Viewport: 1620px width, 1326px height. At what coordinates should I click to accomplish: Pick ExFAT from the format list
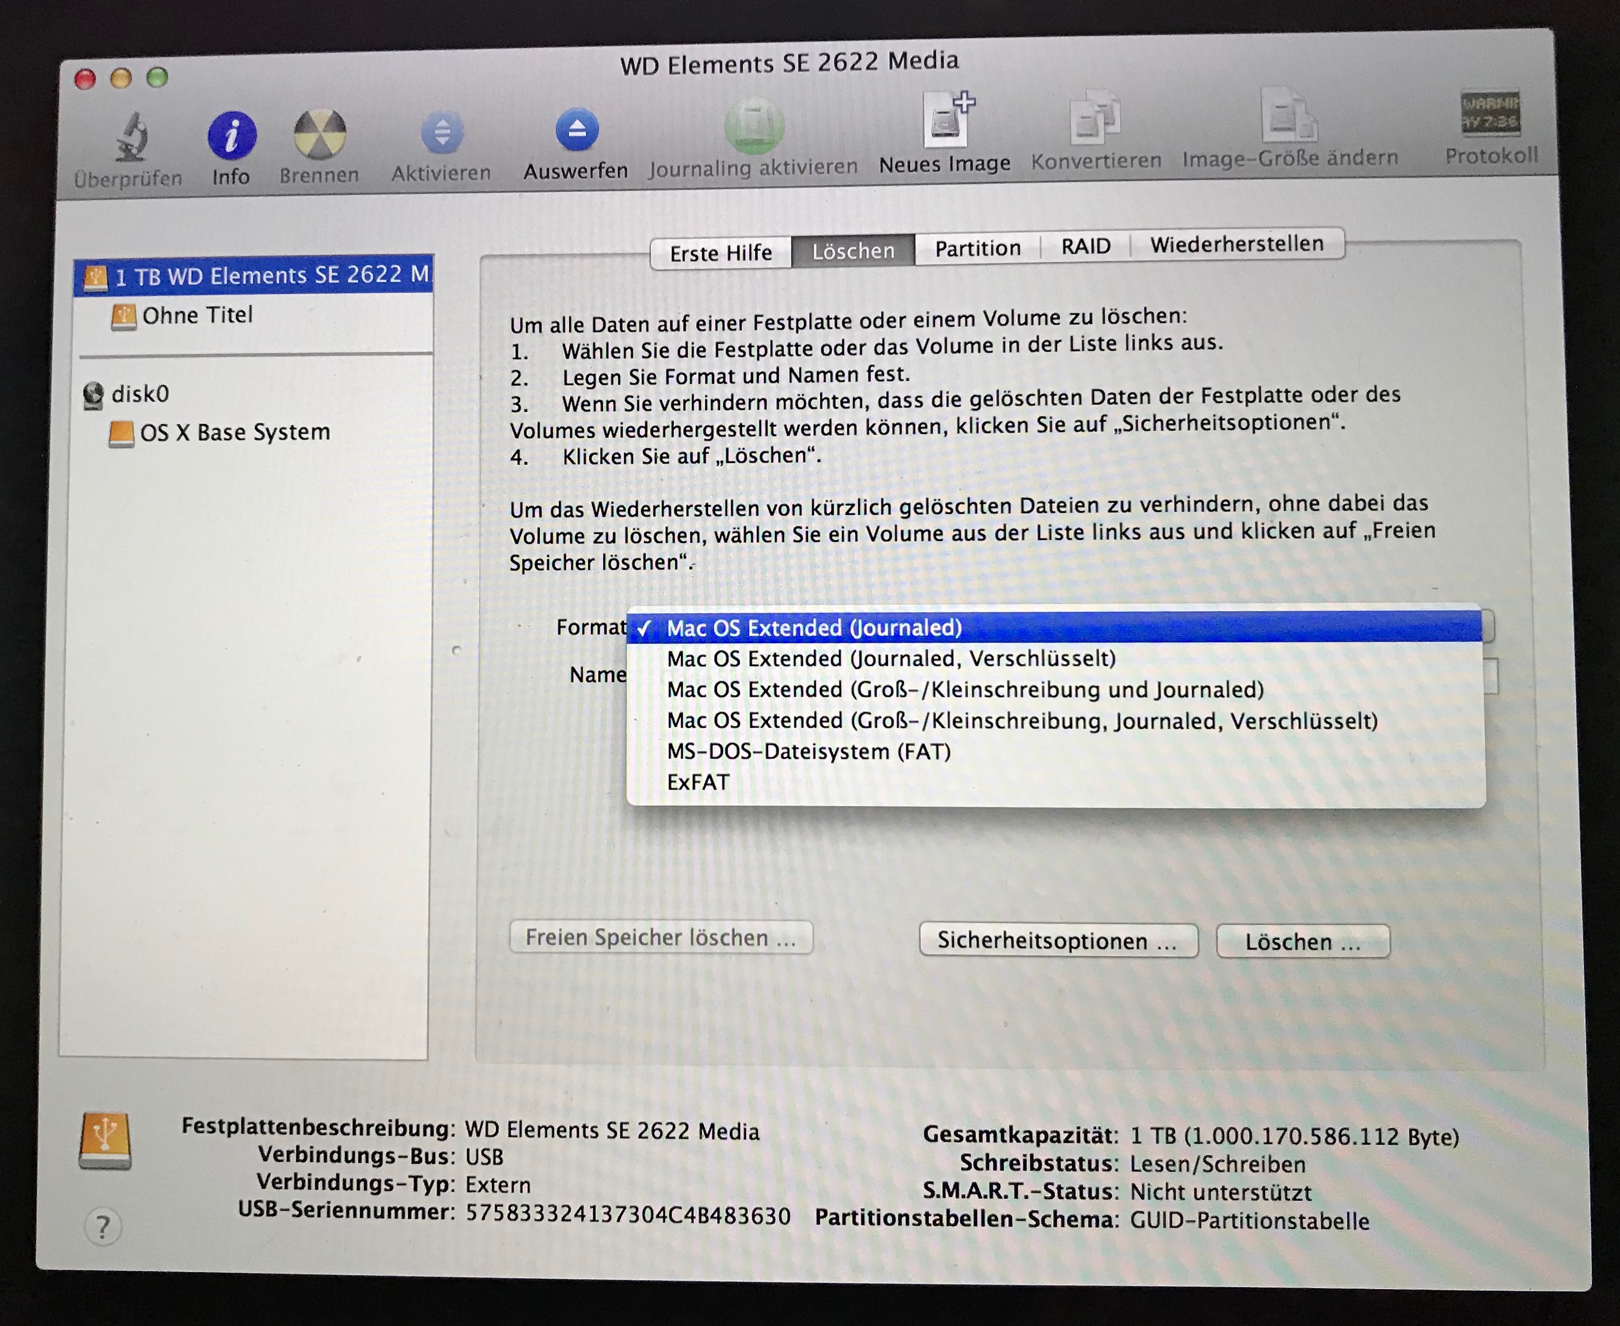coord(697,782)
